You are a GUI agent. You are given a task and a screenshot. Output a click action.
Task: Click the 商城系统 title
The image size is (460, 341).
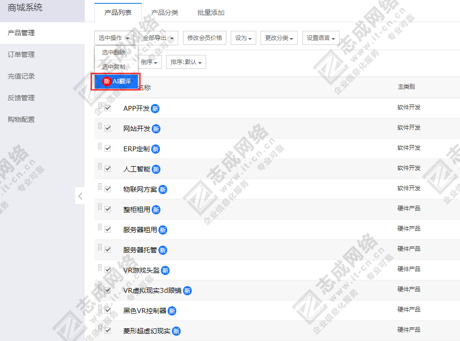pyautogui.click(x=25, y=7)
